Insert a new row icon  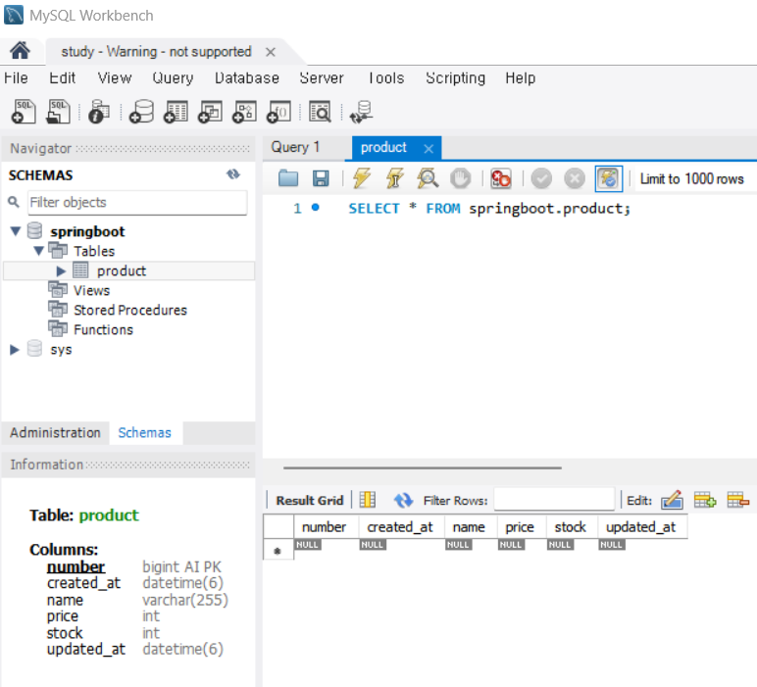[705, 500]
